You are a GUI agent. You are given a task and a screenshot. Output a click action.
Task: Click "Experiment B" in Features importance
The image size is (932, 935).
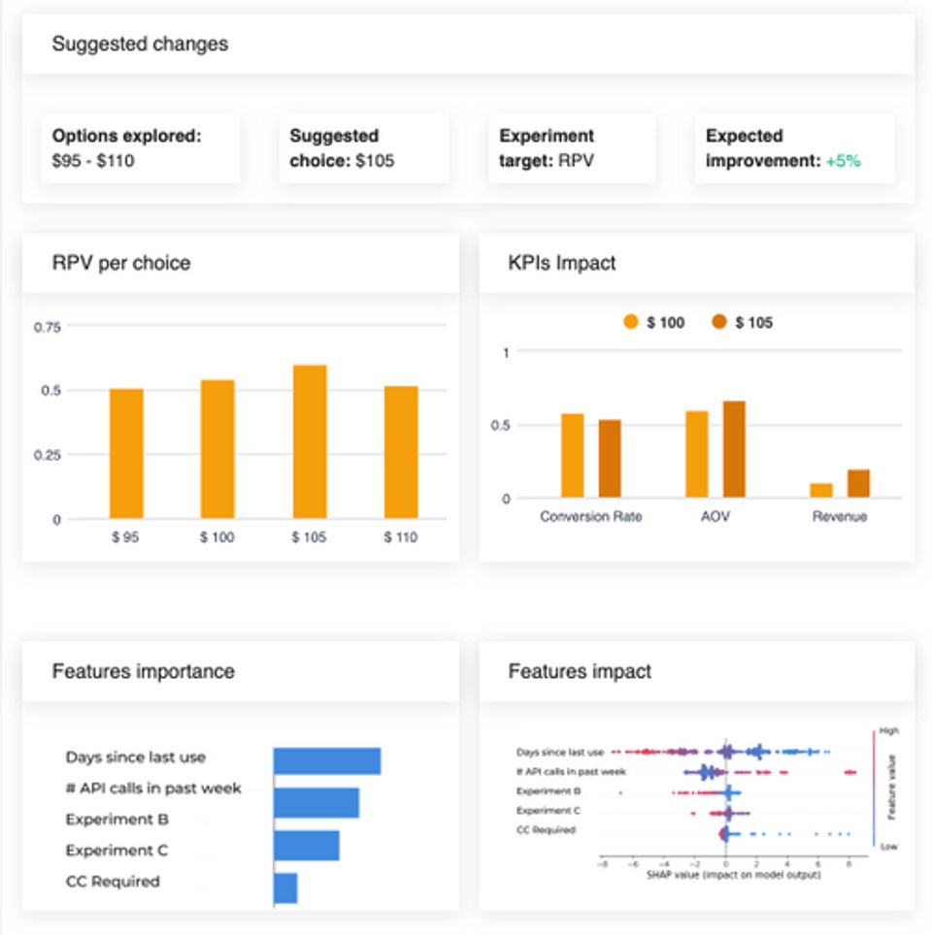pos(117,820)
